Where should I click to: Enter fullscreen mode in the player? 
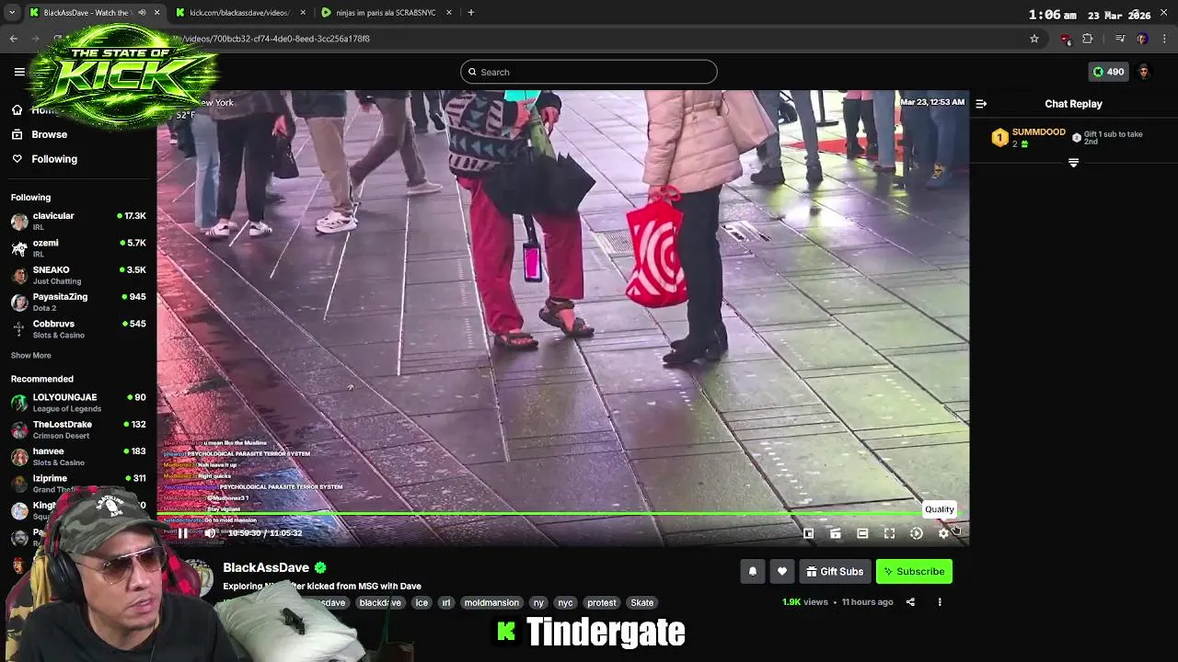[x=889, y=533]
